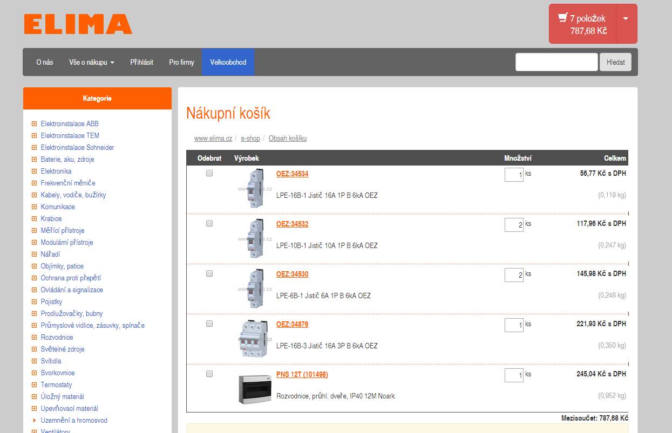Expand the Upevňovací materiál plus icon
672x433 pixels.
pyautogui.click(x=35, y=408)
